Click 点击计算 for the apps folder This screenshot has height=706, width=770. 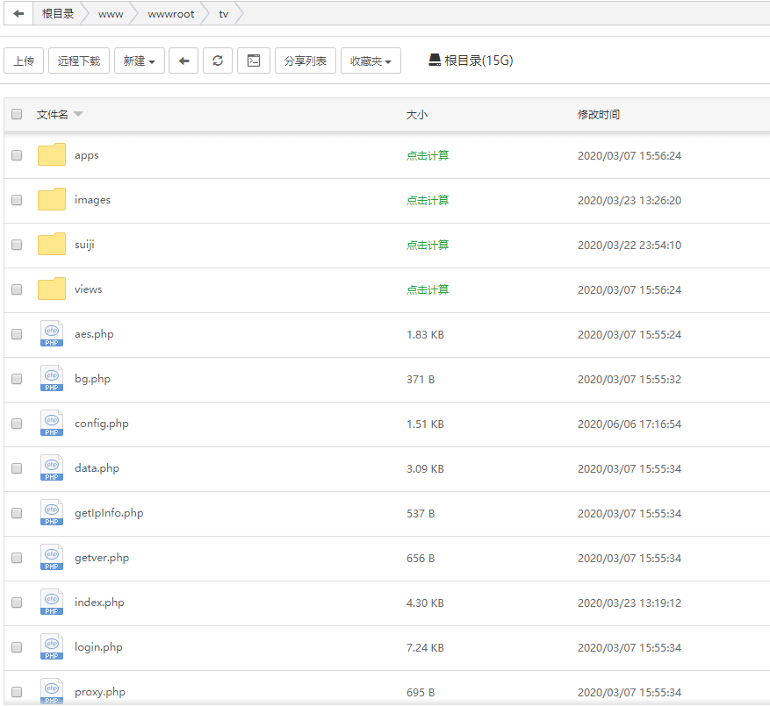pyautogui.click(x=428, y=155)
